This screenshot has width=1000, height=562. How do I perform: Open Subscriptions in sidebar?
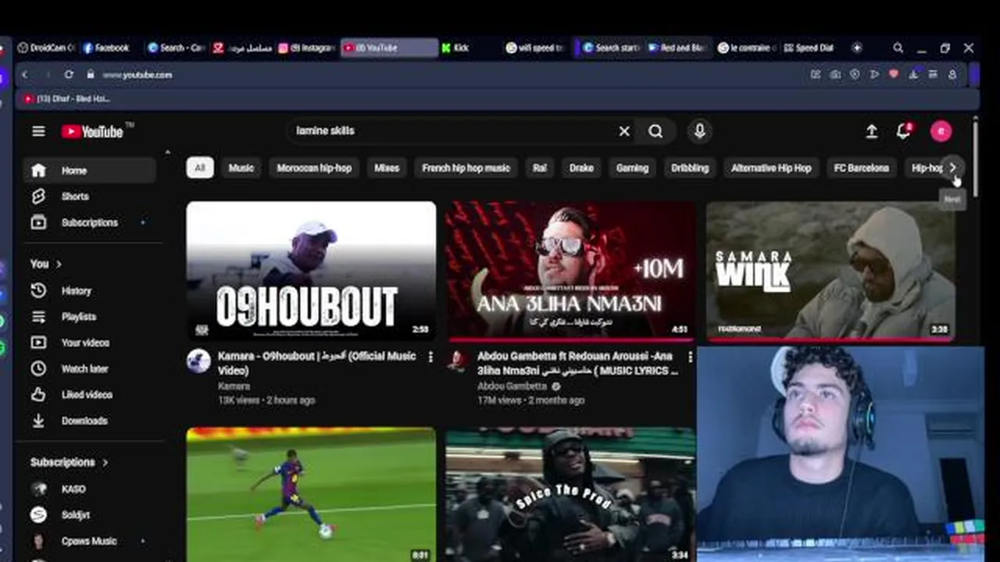[89, 222]
